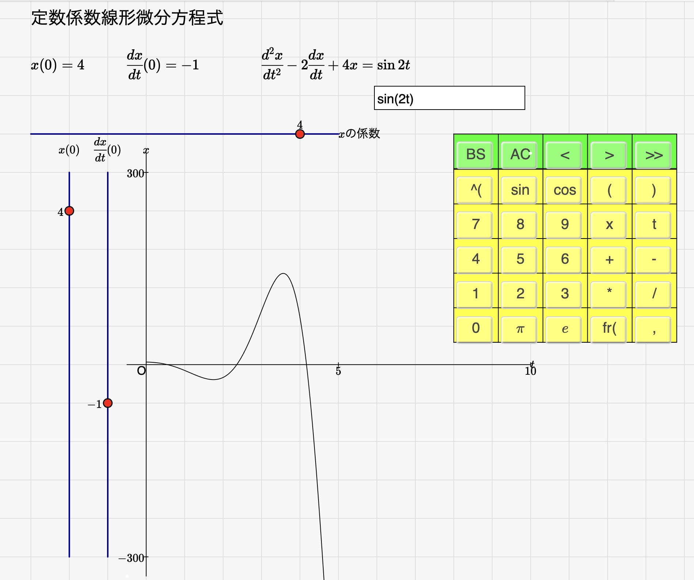
Task: Insert the power ^( operator
Action: tap(475, 190)
